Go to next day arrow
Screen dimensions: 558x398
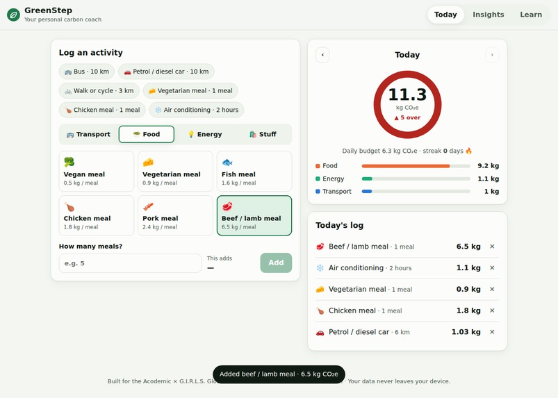click(492, 55)
